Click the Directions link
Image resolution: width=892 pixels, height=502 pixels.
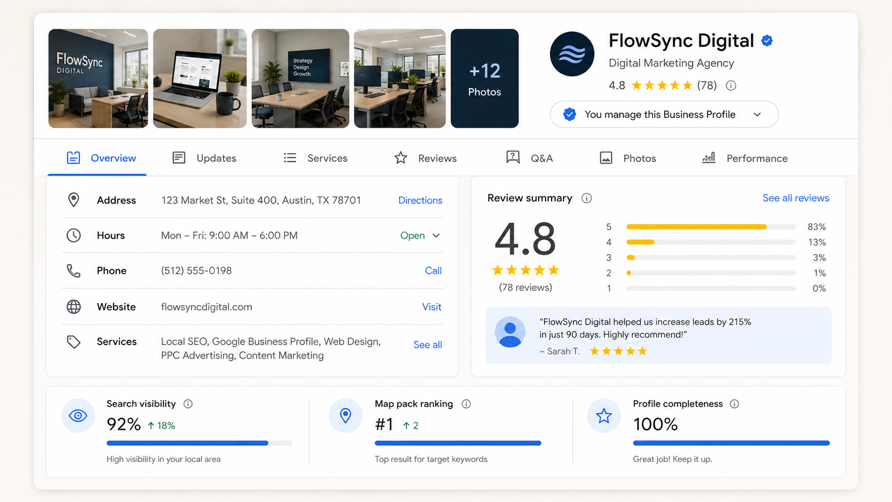[x=420, y=201]
